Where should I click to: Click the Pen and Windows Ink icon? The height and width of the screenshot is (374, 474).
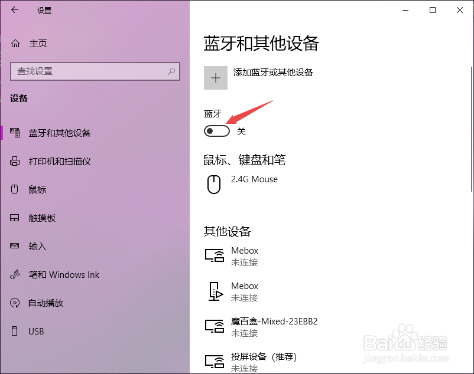coord(14,274)
